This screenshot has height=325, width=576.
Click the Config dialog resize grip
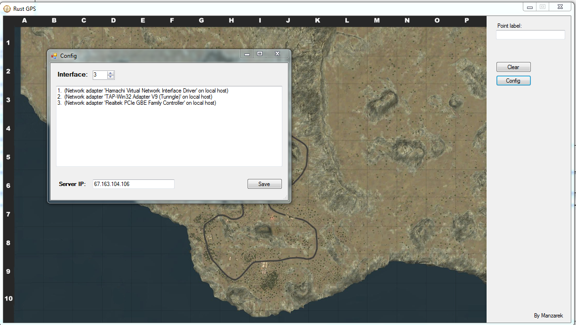click(286, 198)
